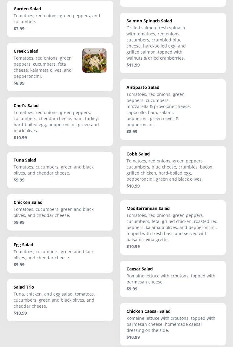
Task: Click the $11.99 Salmon Spinach price
Action: point(133,65)
